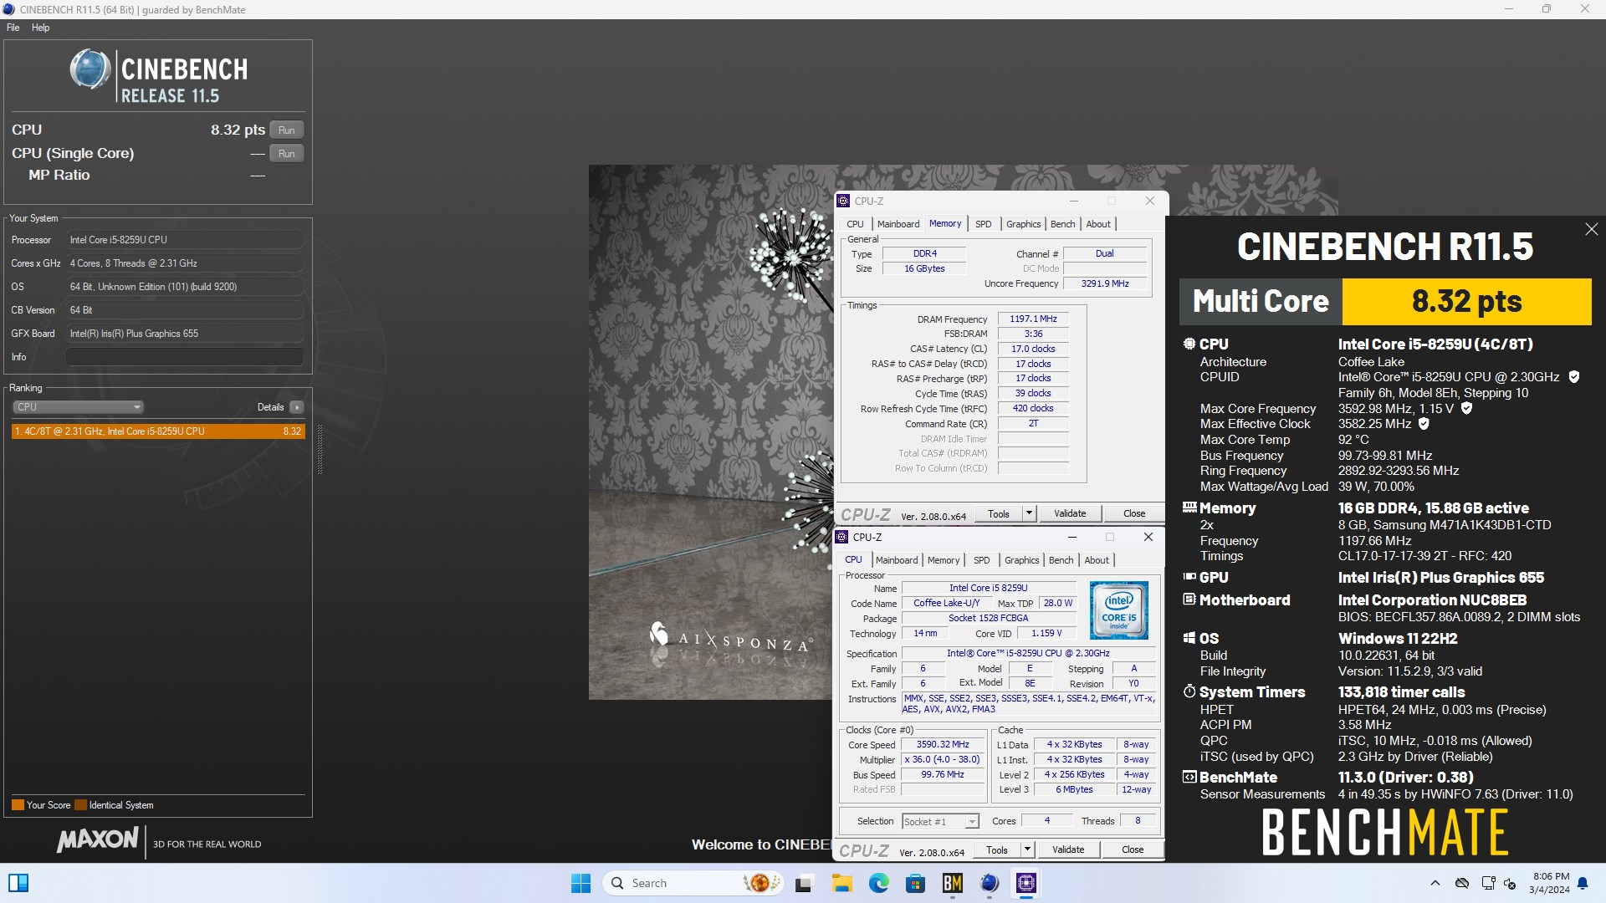Select Mainboard tab in lower CPU-Z window
Image resolution: width=1606 pixels, height=903 pixels.
click(897, 560)
